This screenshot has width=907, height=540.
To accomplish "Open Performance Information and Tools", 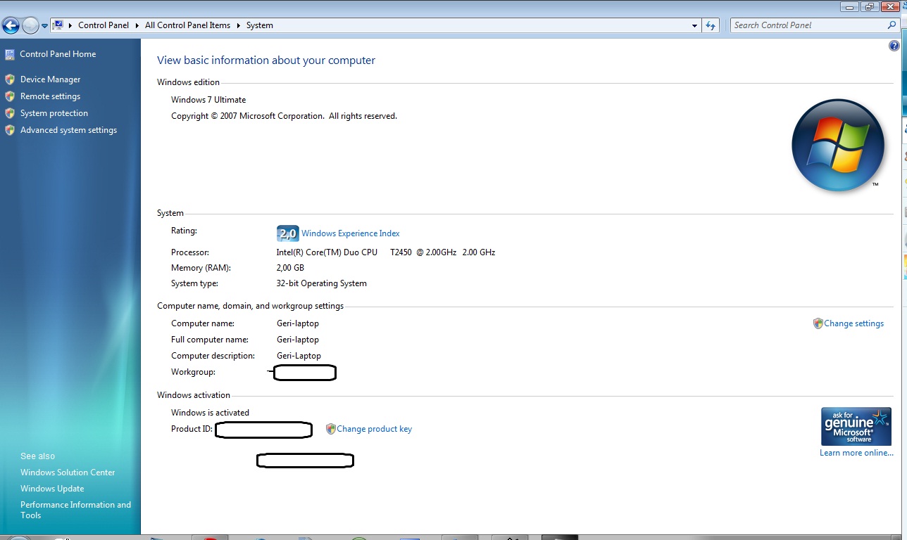I will point(75,510).
